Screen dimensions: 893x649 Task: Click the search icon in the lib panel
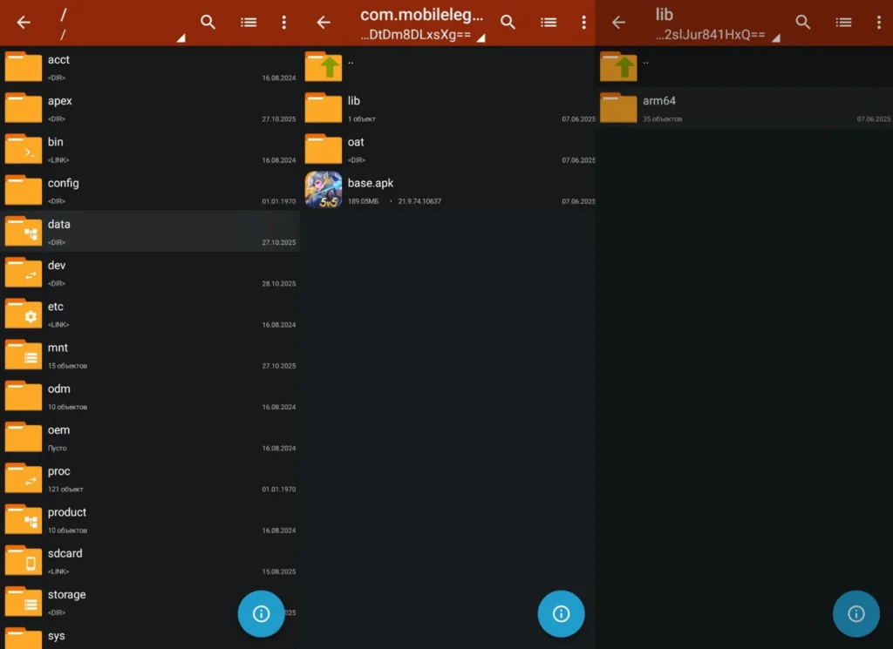coord(803,23)
